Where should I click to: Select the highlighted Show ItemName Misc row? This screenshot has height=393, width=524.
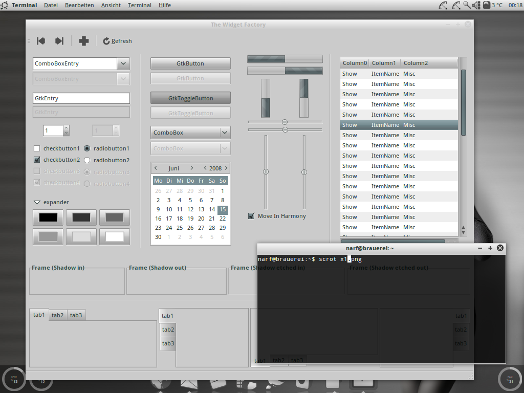point(399,125)
